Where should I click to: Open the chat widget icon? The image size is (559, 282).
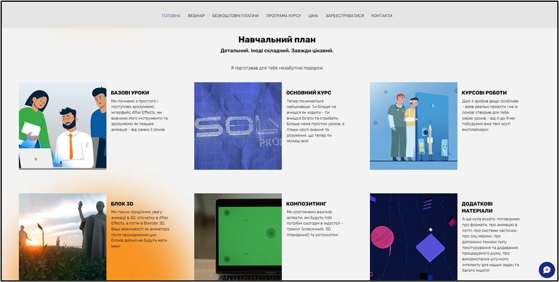pyautogui.click(x=547, y=269)
